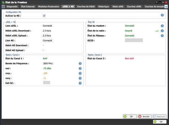Open the Courbes xDSL tab
The width and height of the screenshot is (169, 125).
(134, 7)
